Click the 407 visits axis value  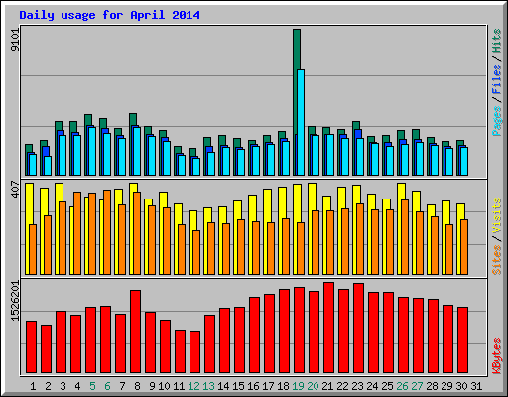click(x=15, y=190)
